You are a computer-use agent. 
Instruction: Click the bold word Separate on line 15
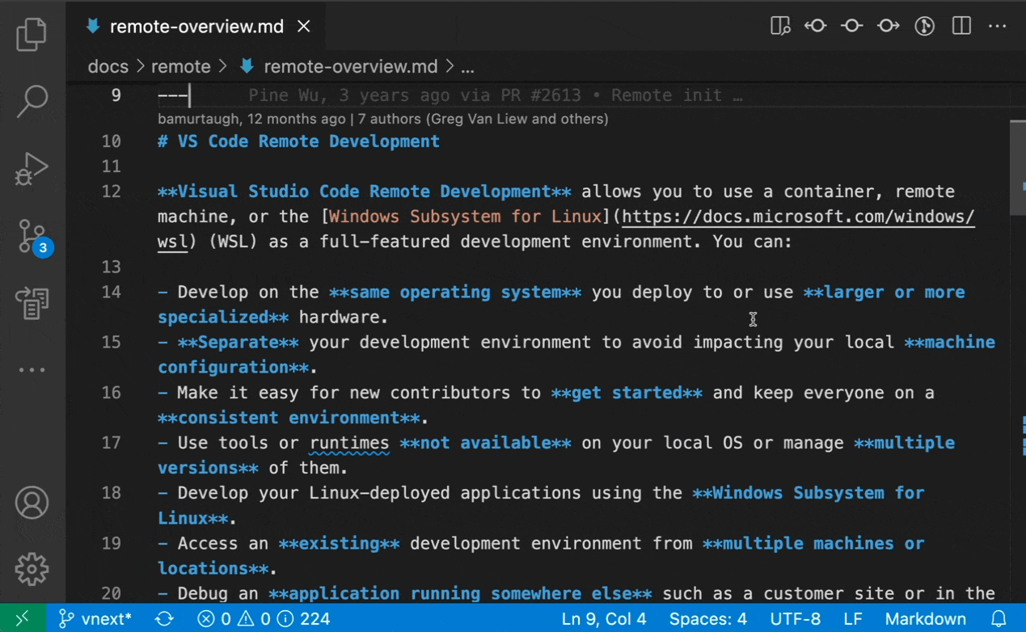click(x=239, y=343)
